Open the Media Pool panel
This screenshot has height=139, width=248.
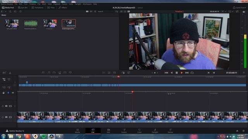coord(8,8)
